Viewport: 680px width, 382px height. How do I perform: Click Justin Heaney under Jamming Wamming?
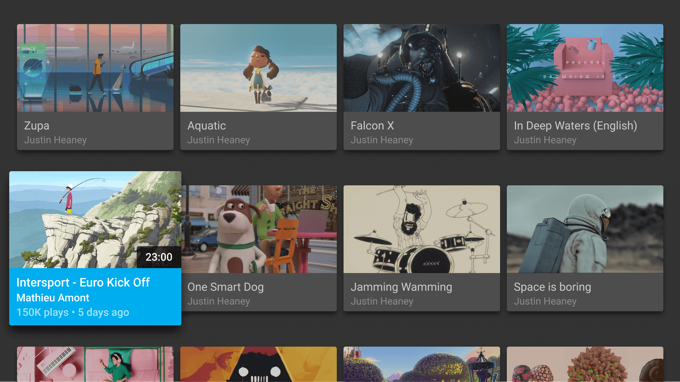(382, 301)
